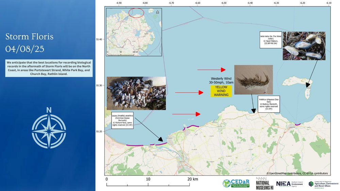The image size is (340, 191).
Task: Click the '10' scale bar label
Action: click(148, 179)
